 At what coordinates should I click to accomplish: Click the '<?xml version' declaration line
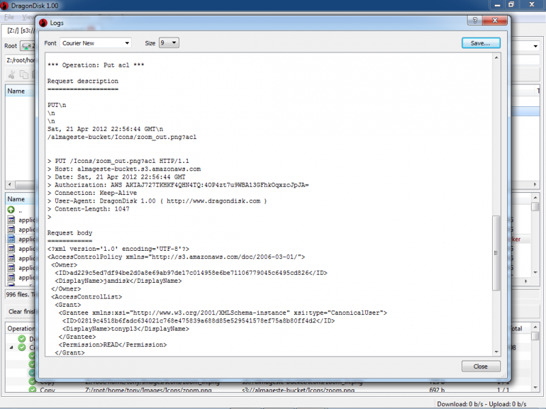click(118, 249)
